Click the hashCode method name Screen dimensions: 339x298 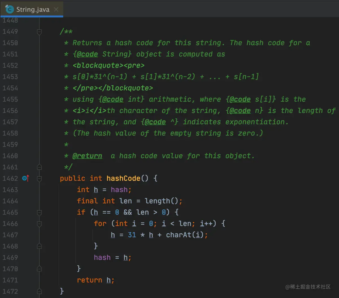tap(123, 178)
